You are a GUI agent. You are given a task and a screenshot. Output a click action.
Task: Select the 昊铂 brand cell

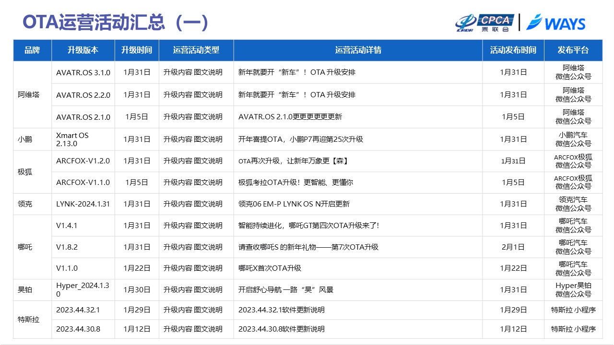pos(32,290)
